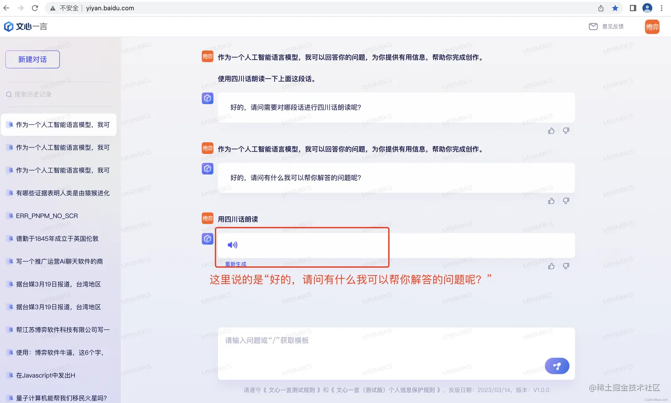The image size is (671, 403).
Task: Click the share page icon in address bar
Action: tap(601, 8)
